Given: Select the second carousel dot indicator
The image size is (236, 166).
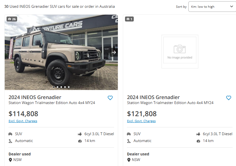Looking at the screenshot, I should pyautogui.click(x=57, y=87).
